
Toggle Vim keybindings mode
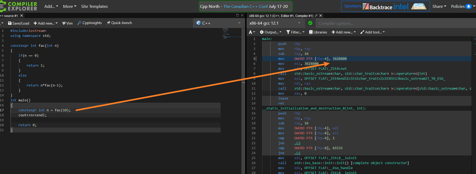(67, 23)
